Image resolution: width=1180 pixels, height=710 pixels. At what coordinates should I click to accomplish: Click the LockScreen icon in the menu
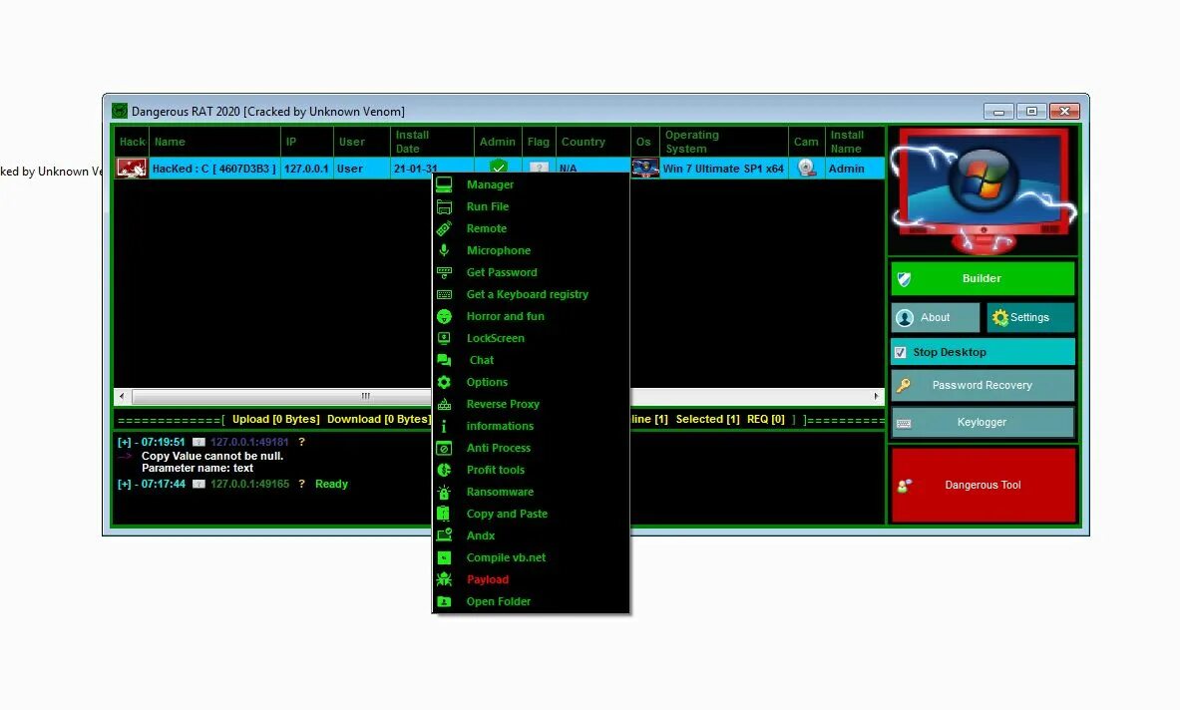(444, 338)
